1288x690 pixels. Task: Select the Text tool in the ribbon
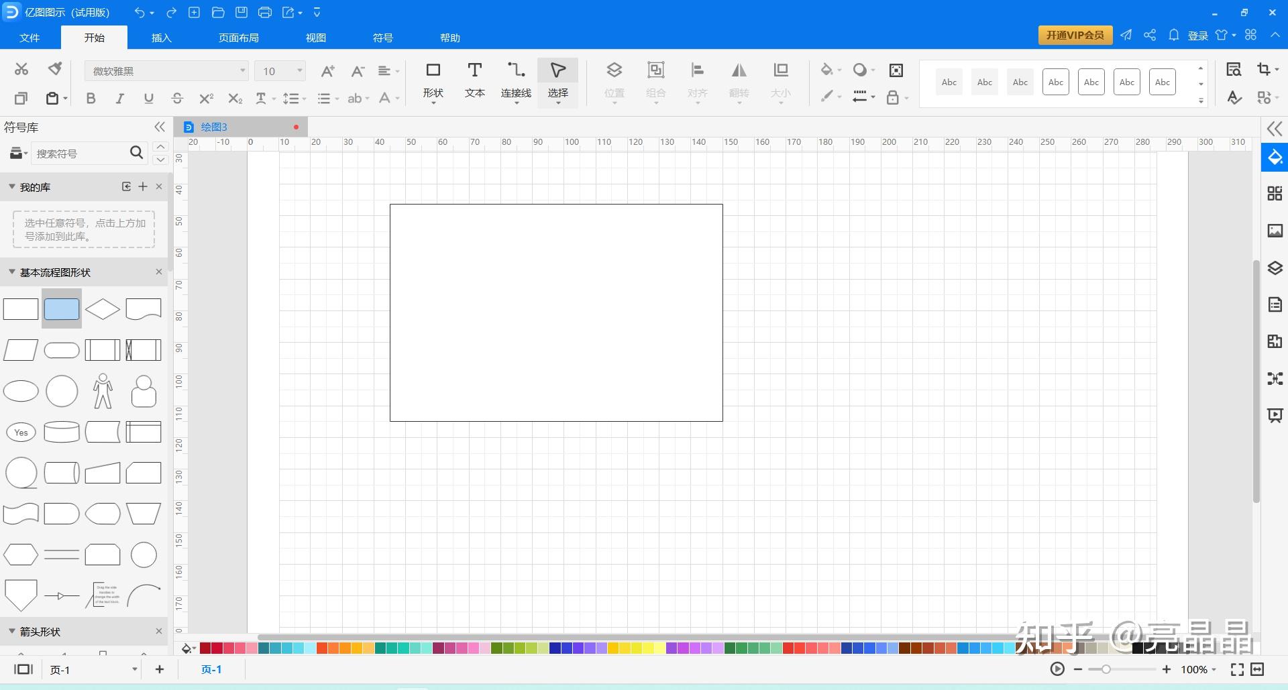click(474, 80)
